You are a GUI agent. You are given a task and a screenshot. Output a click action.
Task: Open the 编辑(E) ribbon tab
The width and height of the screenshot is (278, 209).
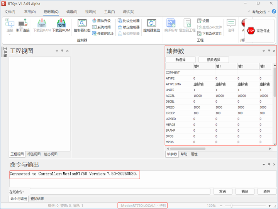point(72,12)
